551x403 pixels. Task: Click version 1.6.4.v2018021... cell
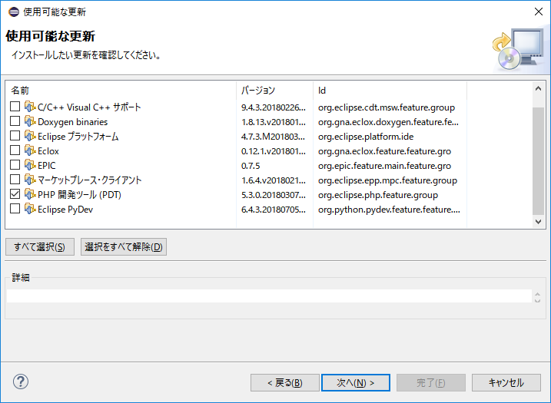[x=274, y=180]
